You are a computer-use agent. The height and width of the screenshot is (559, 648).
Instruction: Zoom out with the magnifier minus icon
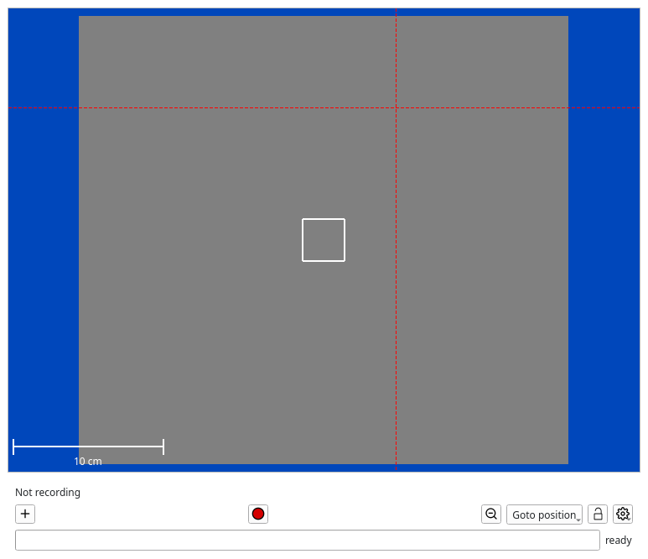point(491,514)
